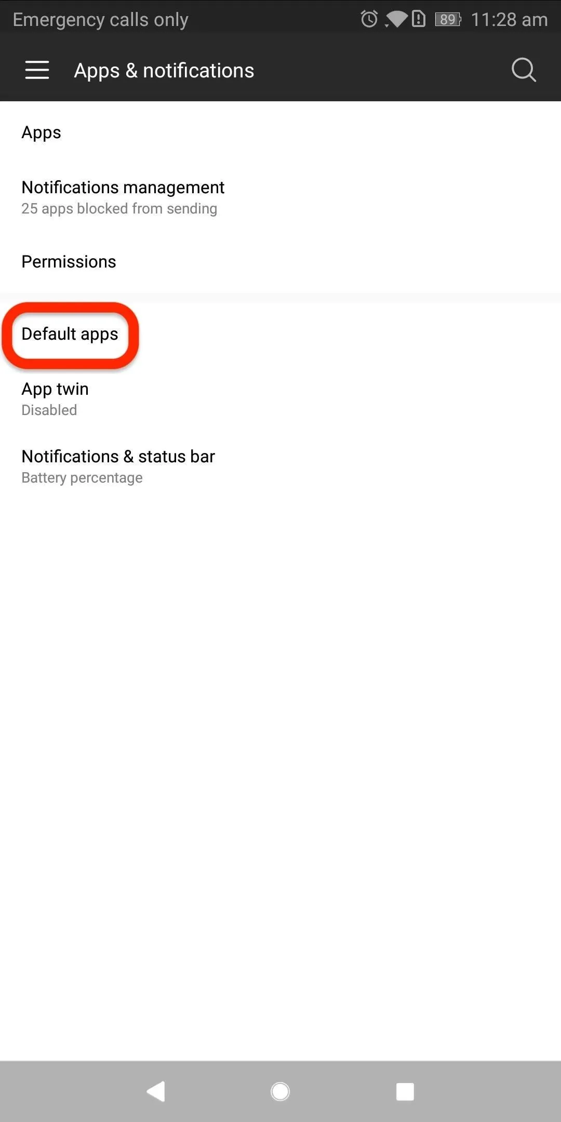Image resolution: width=561 pixels, height=1122 pixels.
Task: Open the hamburger navigation menu
Action: coord(37,70)
